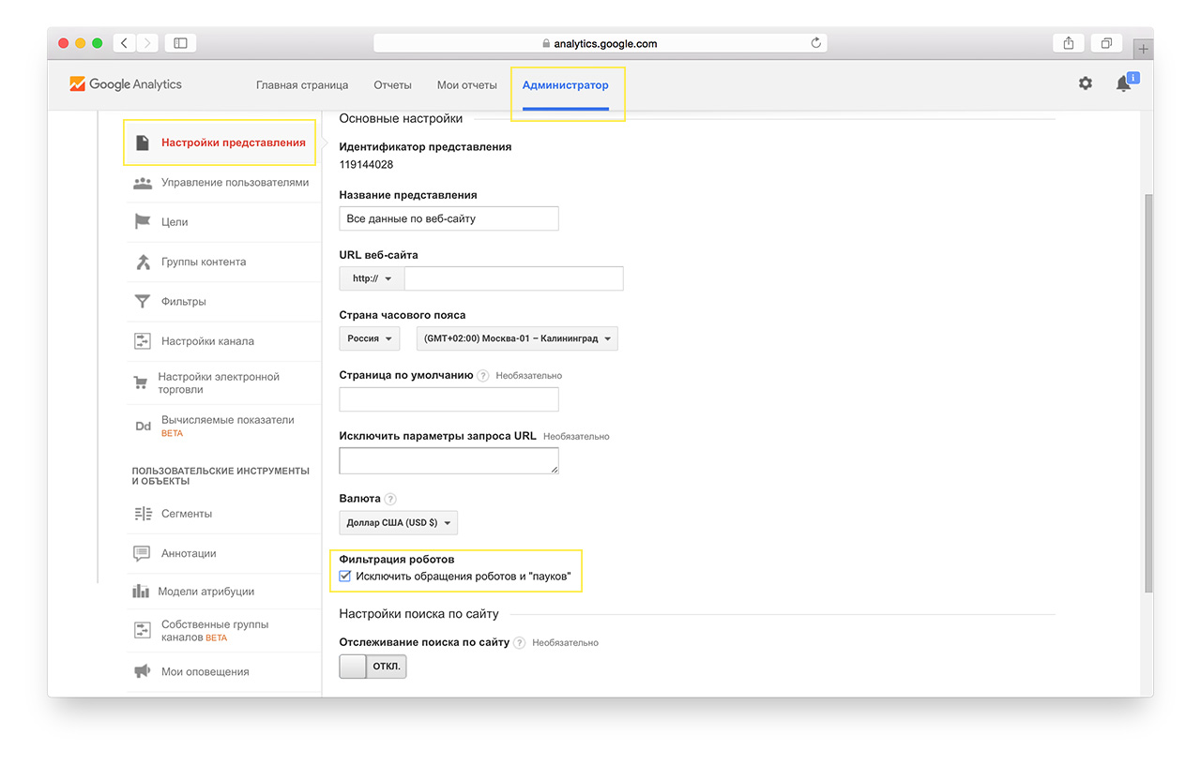
Task: Open the GMT+02:00 time zone dropdown
Action: point(516,338)
